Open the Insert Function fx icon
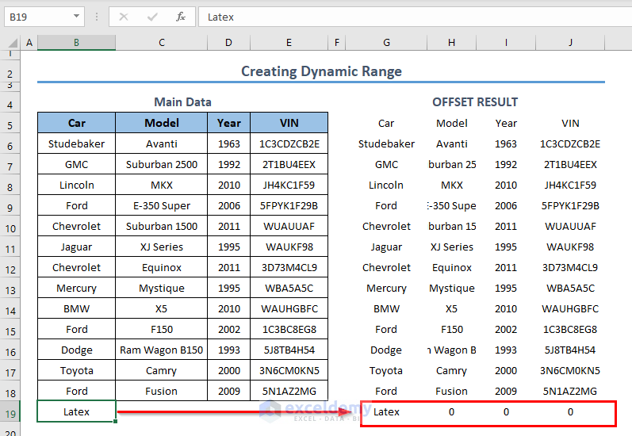Screen dimensions: 632x436 181,17
